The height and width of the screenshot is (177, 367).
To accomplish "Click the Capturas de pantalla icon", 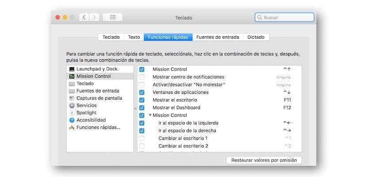I will [x=72, y=98].
